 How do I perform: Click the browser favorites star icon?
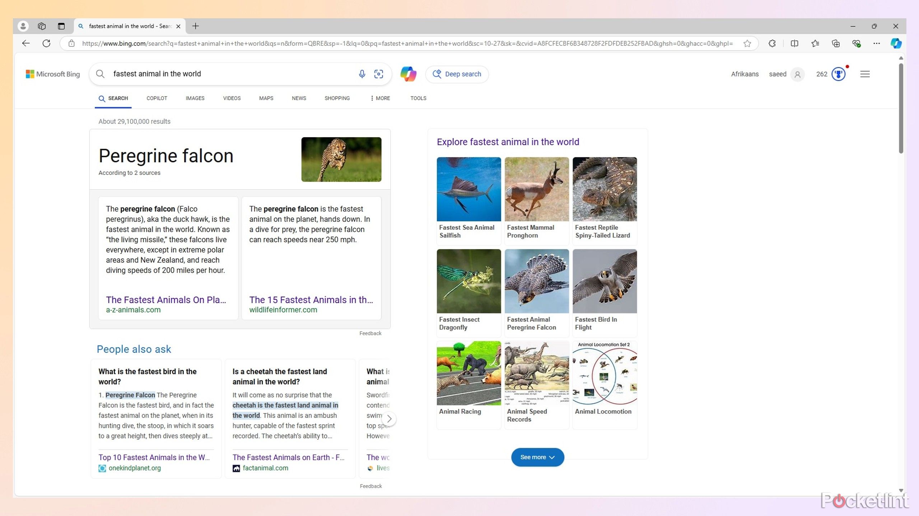pyautogui.click(x=747, y=43)
